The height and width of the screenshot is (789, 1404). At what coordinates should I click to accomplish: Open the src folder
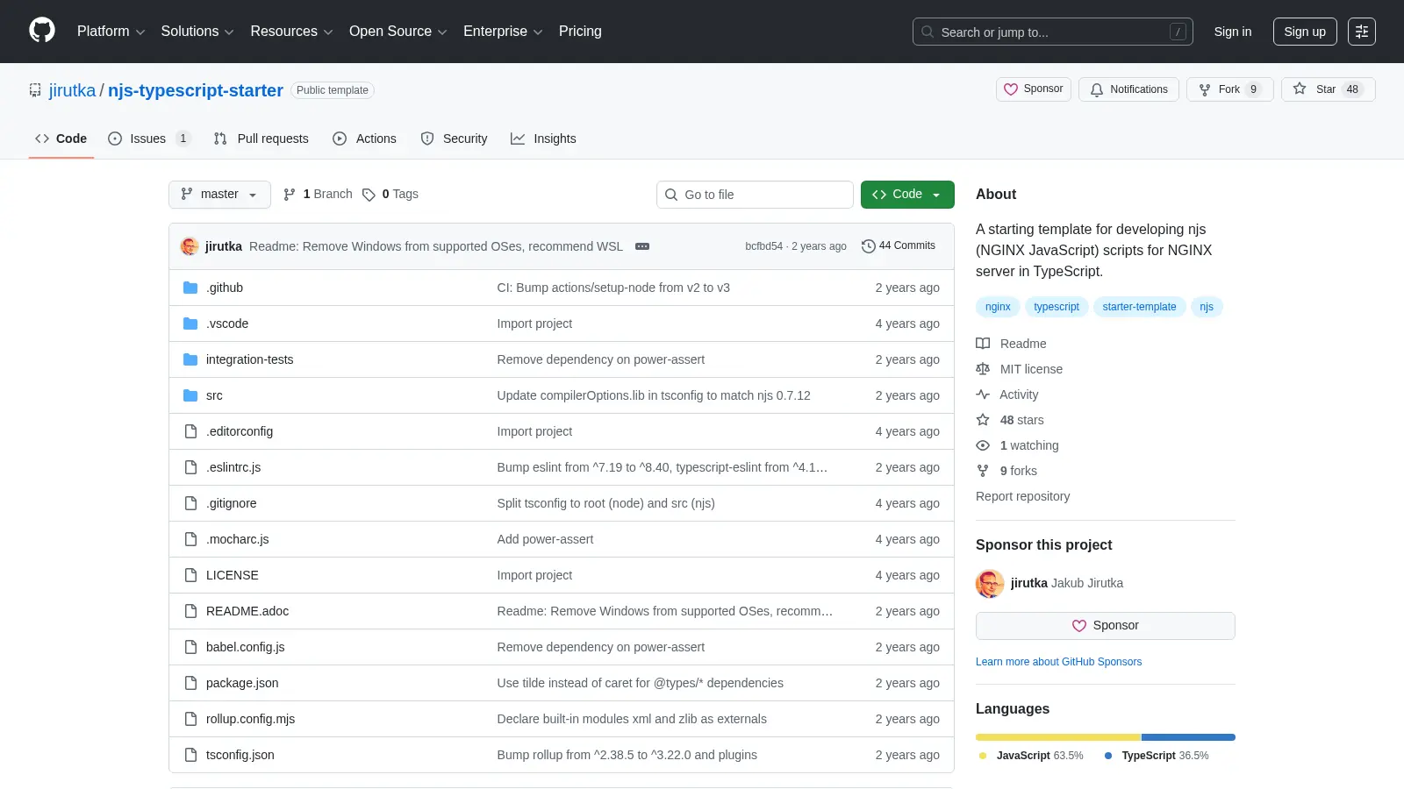(214, 395)
